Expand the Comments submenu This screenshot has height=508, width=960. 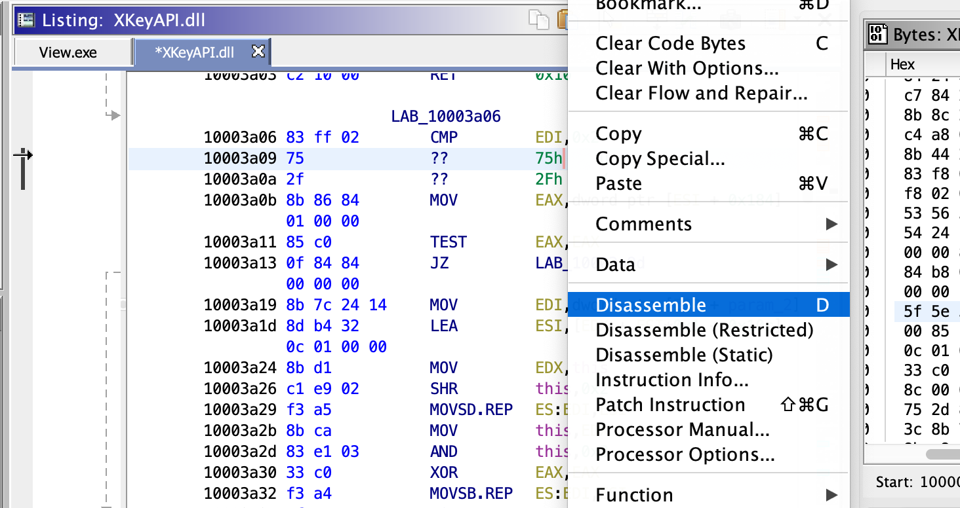(x=643, y=224)
